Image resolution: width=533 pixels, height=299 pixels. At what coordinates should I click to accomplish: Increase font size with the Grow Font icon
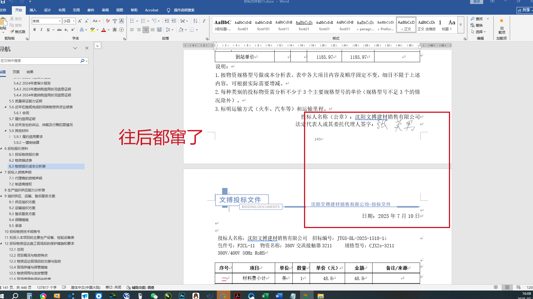[x=80, y=21]
